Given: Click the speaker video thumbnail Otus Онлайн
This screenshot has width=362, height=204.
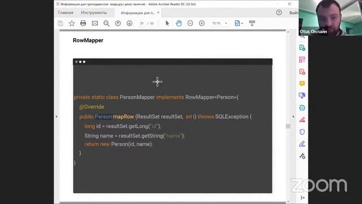Looking at the screenshot, I should click(330, 18).
